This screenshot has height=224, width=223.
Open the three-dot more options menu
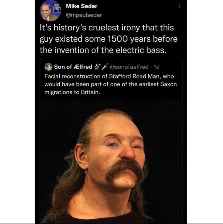point(179,6)
